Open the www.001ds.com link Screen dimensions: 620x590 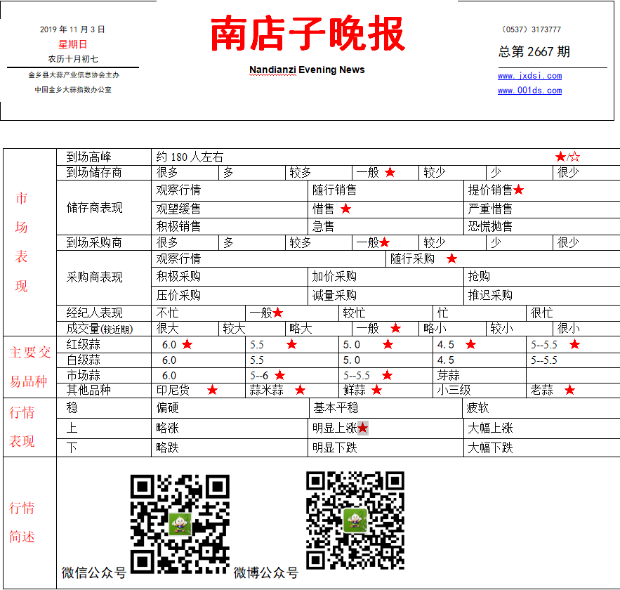click(x=529, y=90)
